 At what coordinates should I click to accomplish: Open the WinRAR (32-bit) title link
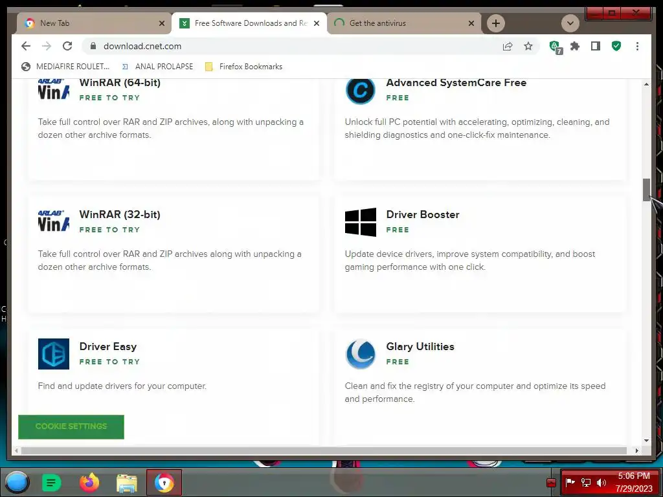pyautogui.click(x=120, y=214)
